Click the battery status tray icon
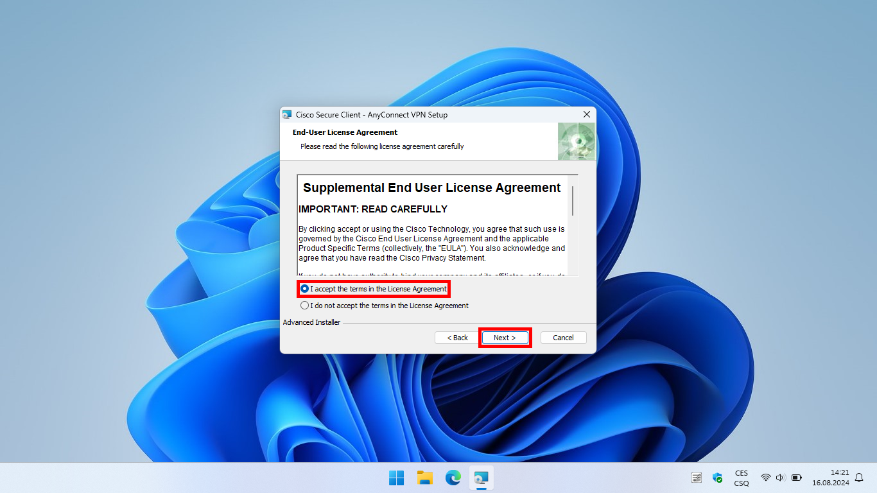The width and height of the screenshot is (877, 493). [797, 478]
